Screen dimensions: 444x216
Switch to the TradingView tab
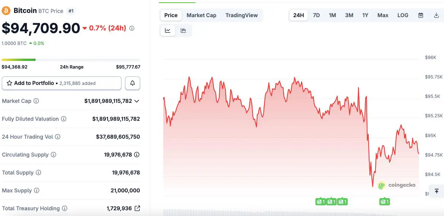click(x=241, y=15)
